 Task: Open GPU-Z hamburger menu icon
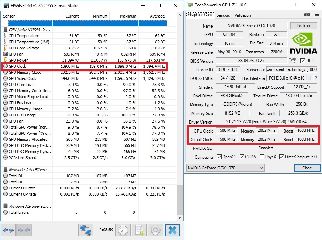tap(317, 14)
